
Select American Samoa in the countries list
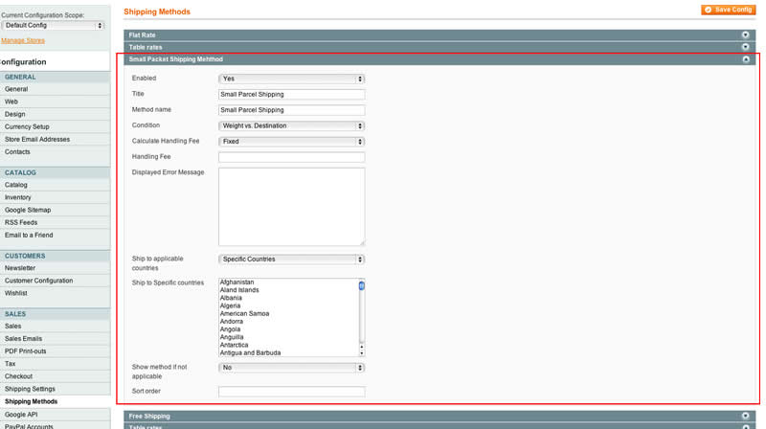(x=244, y=314)
